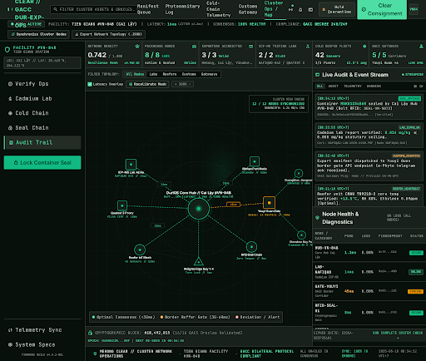This screenshot has width=426, height=361.
Task: Open Seal Chain in sidebar
Action: tap(42, 128)
